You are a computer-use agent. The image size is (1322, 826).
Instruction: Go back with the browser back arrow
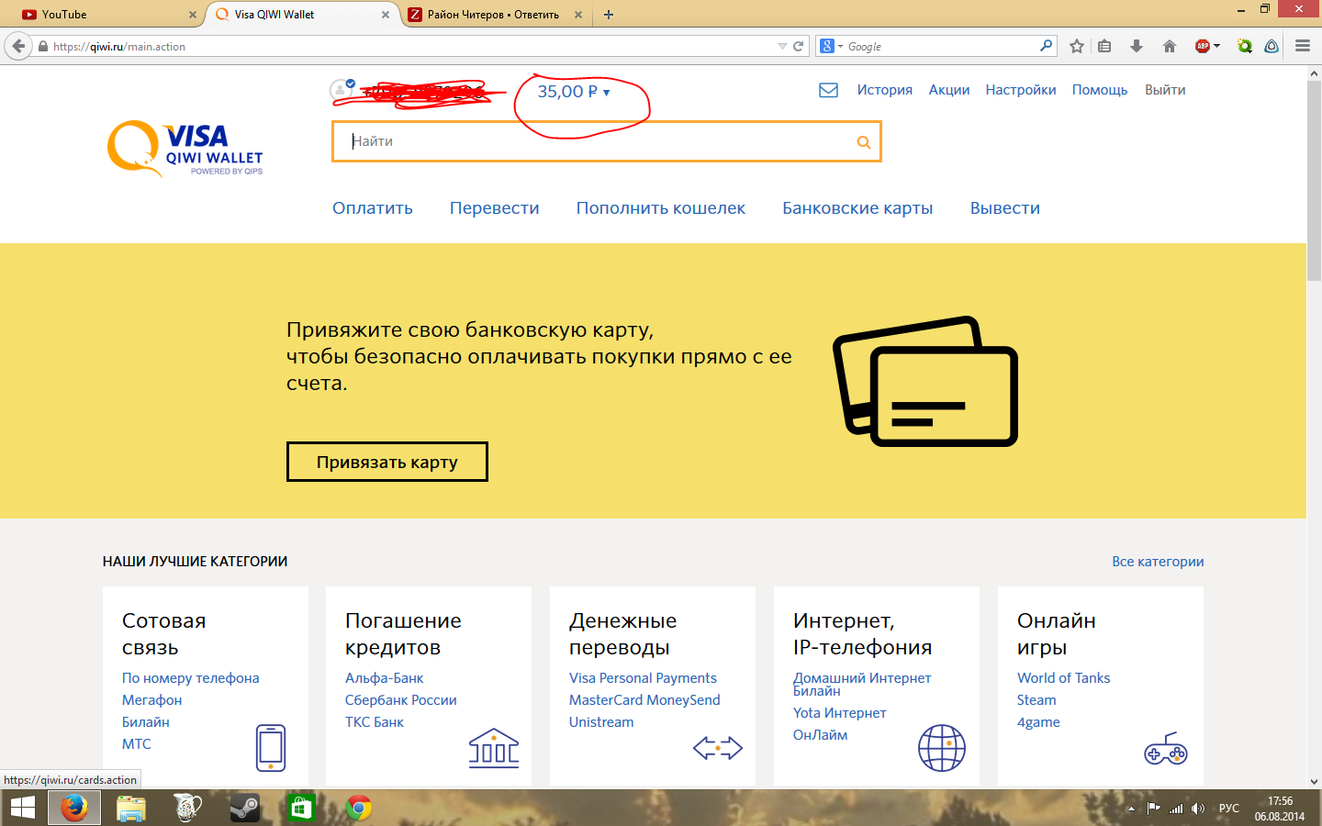[x=18, y=46]
